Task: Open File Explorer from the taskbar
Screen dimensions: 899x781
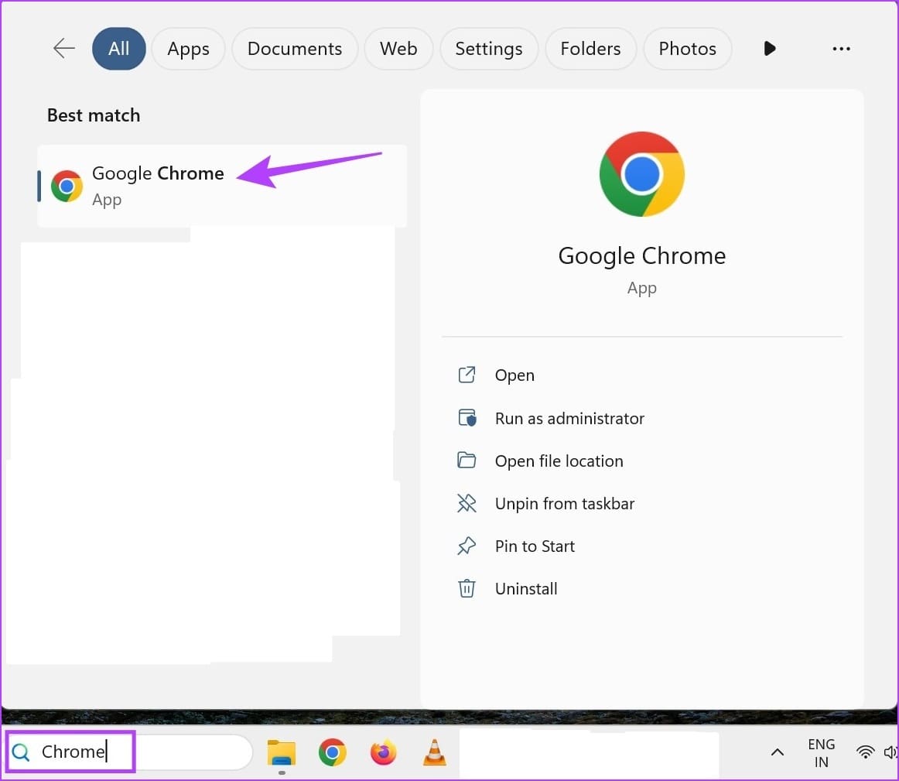Action: [282, 752]
